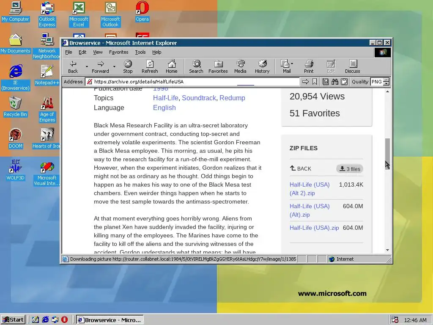
Task: Follow the Soundtrack topic link
Action: pos(199,98)
